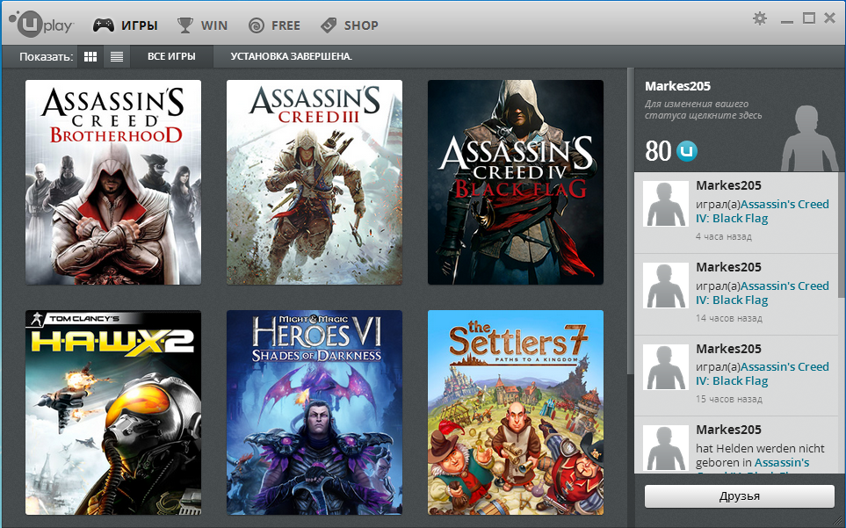This screenshot has height=528, width=846.
Task: Select Assassin's Creed III cover
Action: click(x=315, y=182)
